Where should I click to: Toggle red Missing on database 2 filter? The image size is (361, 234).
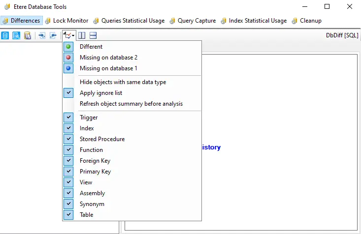coord(108,58)
